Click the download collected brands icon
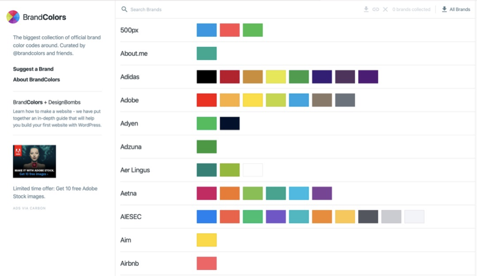Viewport: 477px width, 276px height. (x=366, y=9)
